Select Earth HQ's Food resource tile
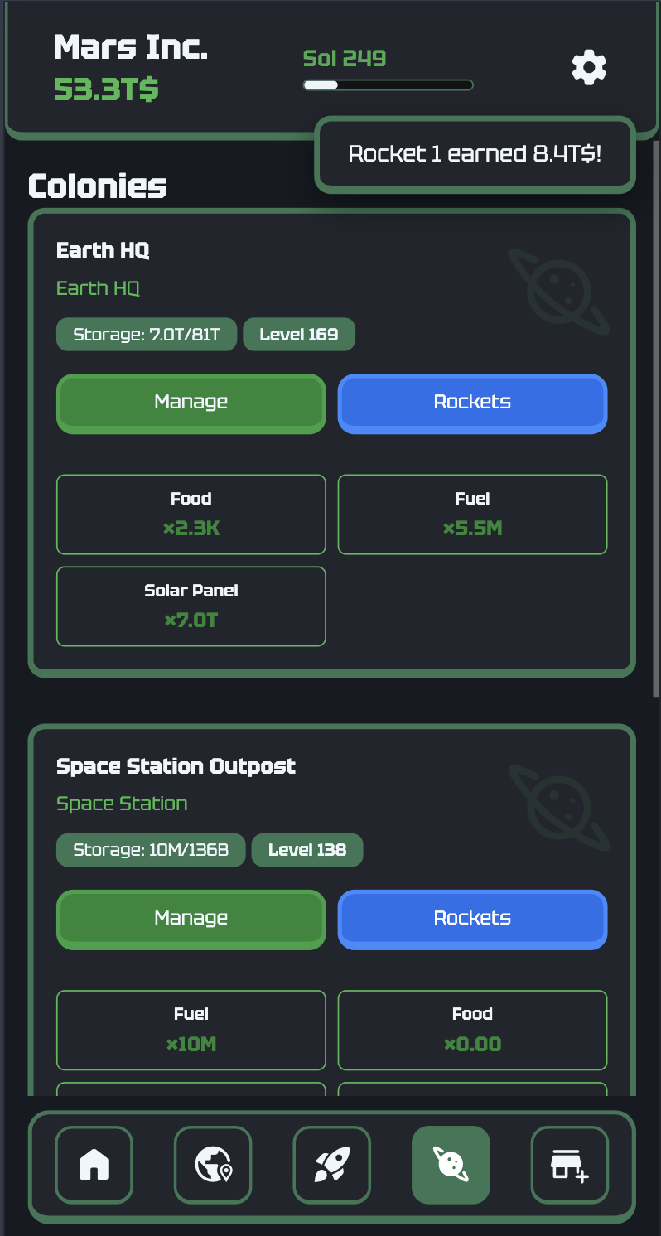Image resolution: width=661 pixels, height=1236 pixels. [x=191, y=514]
